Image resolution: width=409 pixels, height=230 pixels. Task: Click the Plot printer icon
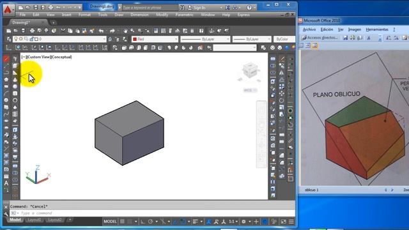point(32,31)
